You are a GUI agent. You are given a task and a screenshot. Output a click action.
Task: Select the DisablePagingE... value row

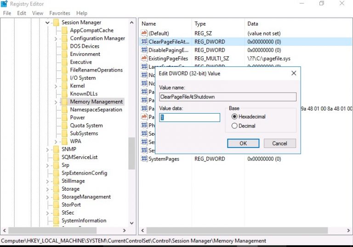pos(245,50)
